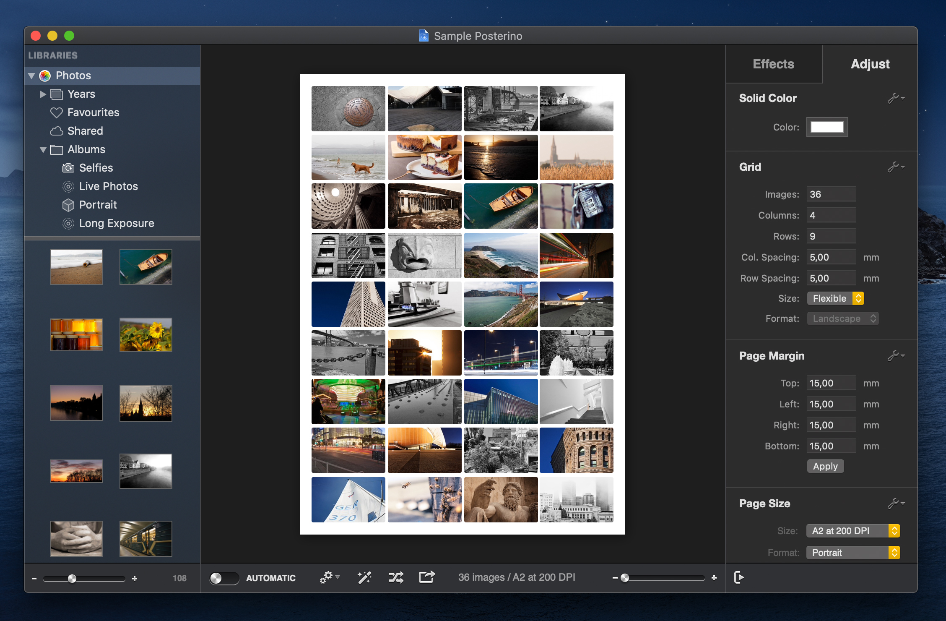This screenshot has width=946, height=621.
Task: Click the Right margin field
Action: pos(831,425)
